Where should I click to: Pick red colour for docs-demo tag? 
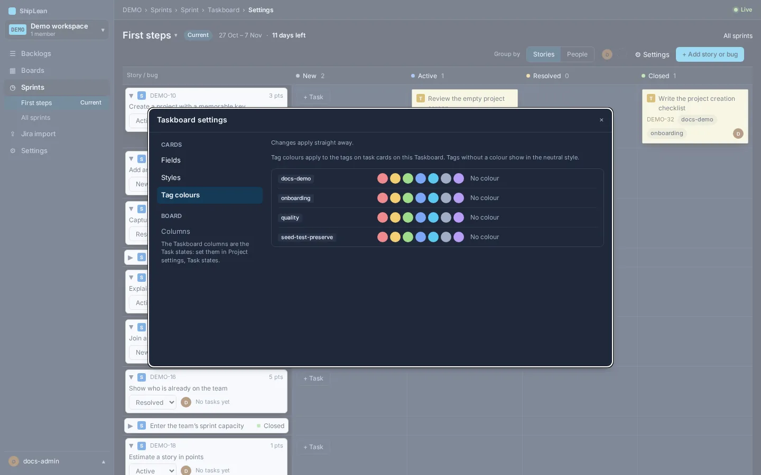pyautogui.click(x=383, y=178)
